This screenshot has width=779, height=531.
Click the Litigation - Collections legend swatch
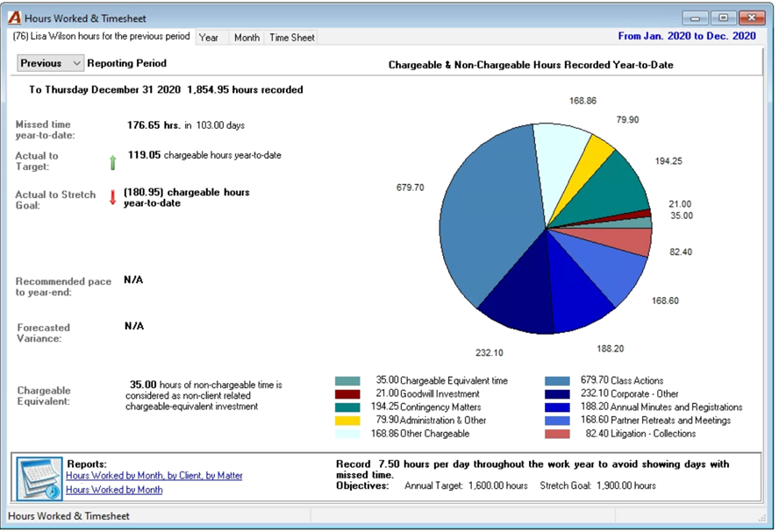[557, 435]
